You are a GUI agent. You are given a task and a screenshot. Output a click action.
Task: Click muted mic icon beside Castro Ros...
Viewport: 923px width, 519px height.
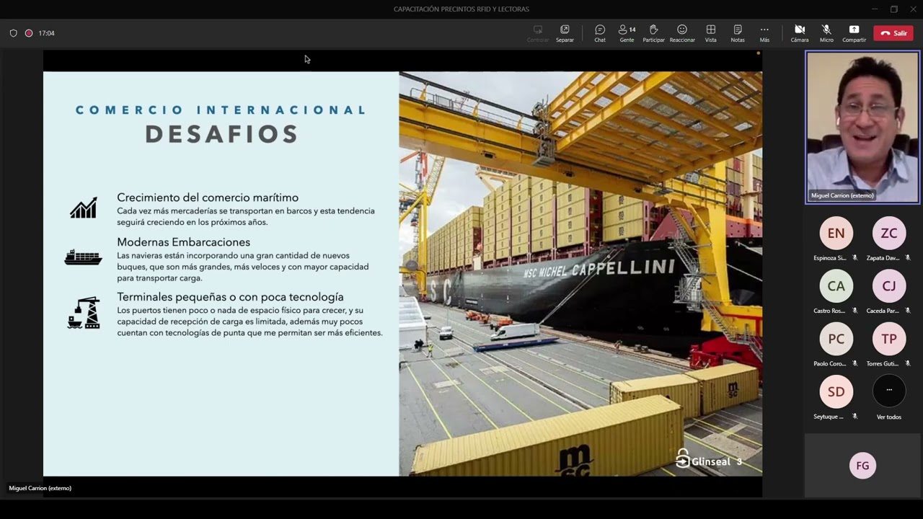(854, 311)
